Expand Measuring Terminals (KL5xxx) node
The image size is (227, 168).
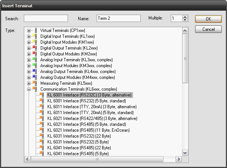(29, 83)
